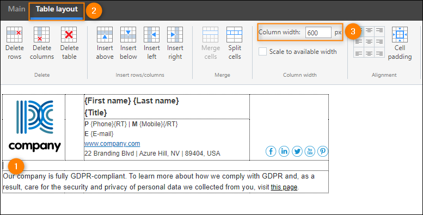Click the Split cells icon
The height and width of the screenshot is (215, 423).
coord(235,34)
